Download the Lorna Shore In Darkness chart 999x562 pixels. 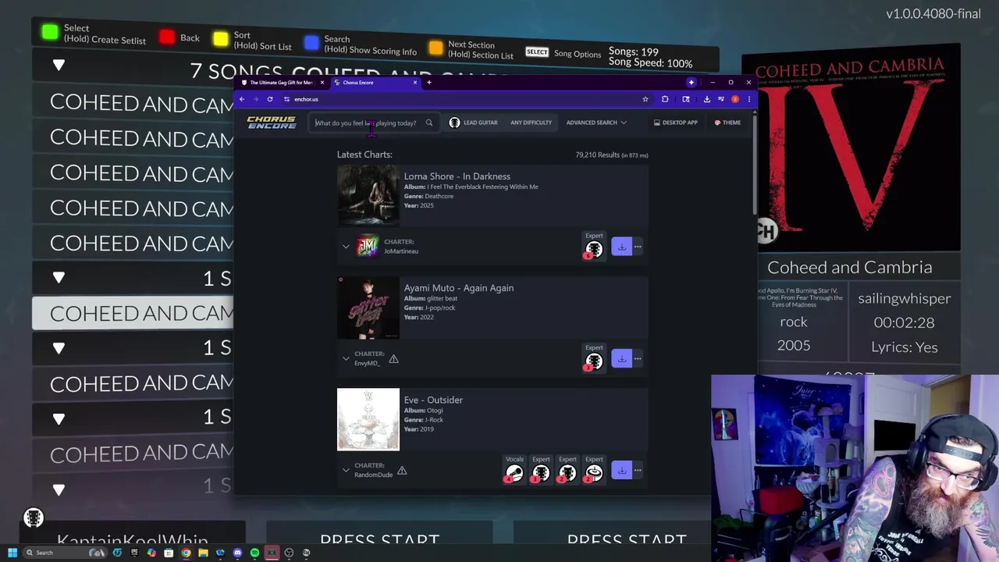pos(621,247)
